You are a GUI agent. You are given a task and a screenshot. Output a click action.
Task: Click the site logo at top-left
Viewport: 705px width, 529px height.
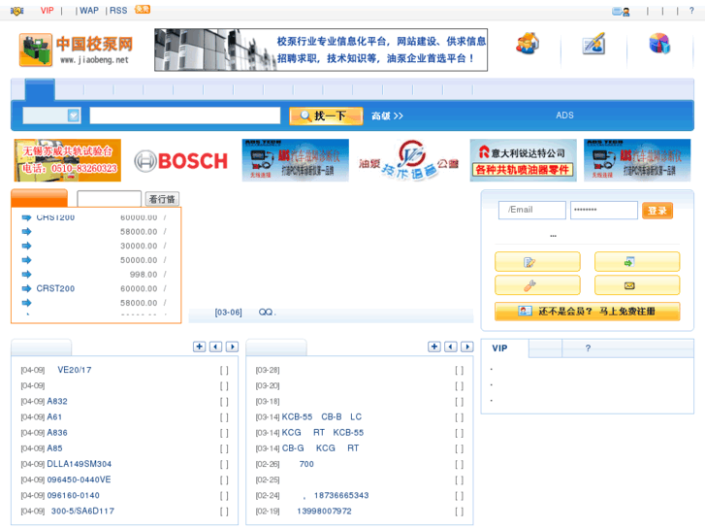point(77,50)
